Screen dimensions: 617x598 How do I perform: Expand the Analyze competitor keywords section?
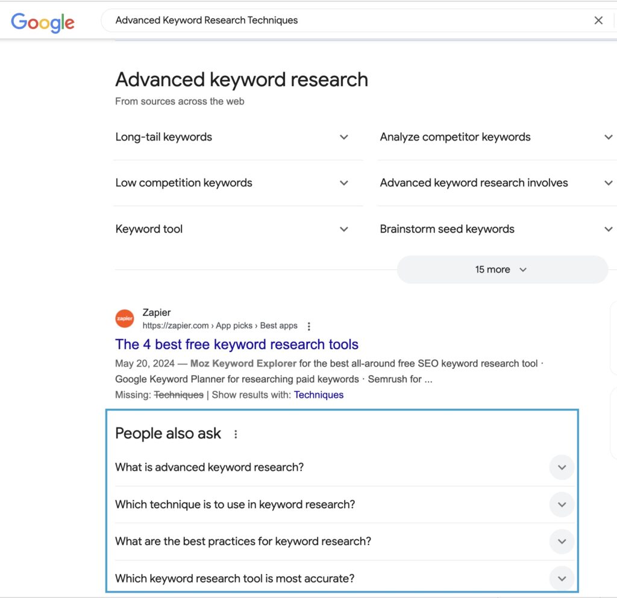click(608, 137)
